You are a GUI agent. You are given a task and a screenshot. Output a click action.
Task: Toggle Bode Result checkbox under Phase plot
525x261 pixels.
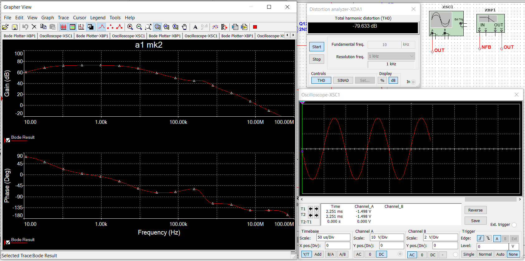coord(8,242)
